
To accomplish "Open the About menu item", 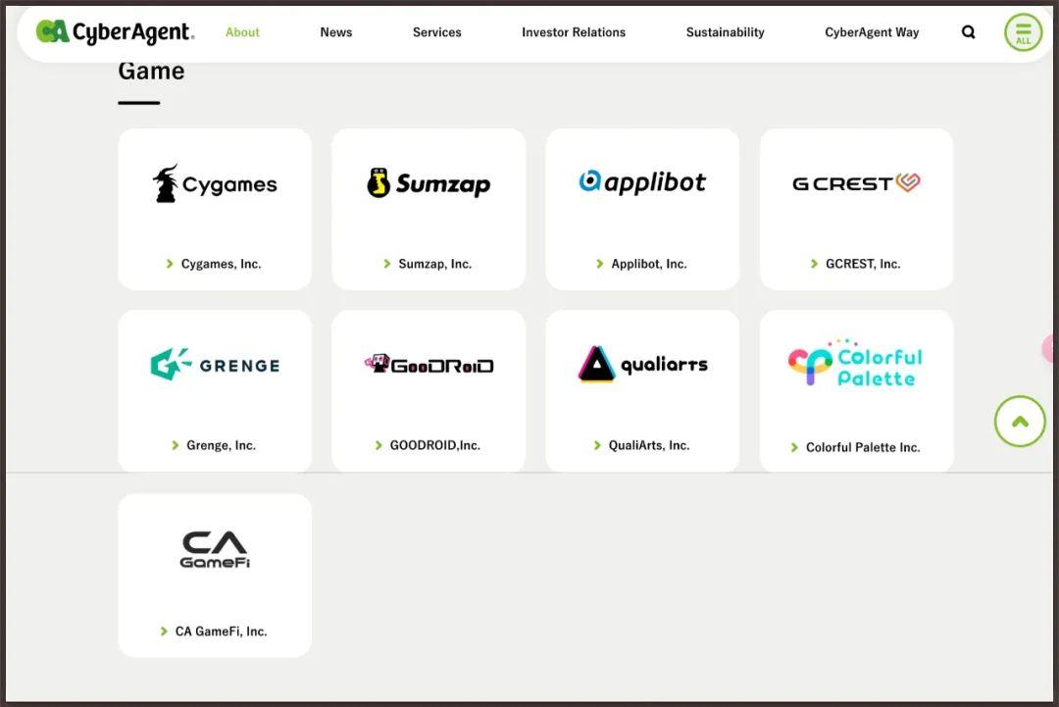I will click(x=242, y=32).
